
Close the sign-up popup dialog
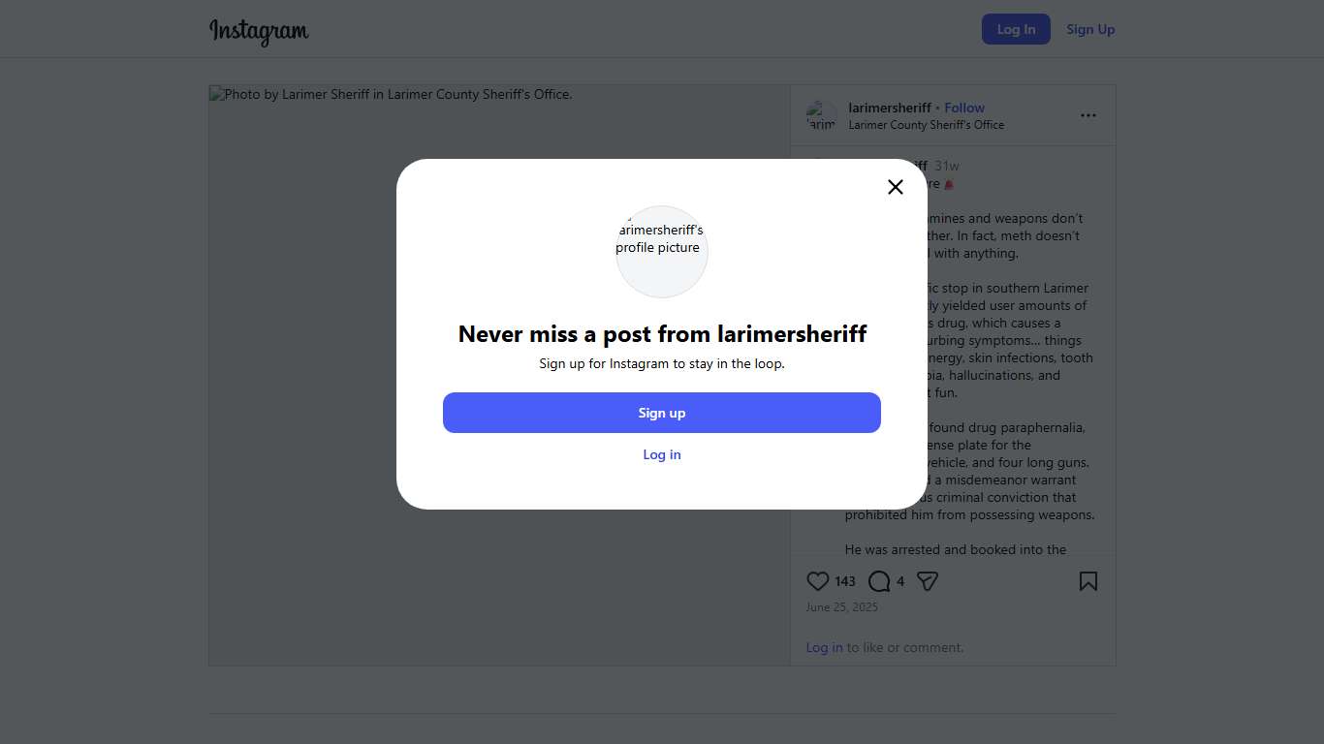click(896, 187)
